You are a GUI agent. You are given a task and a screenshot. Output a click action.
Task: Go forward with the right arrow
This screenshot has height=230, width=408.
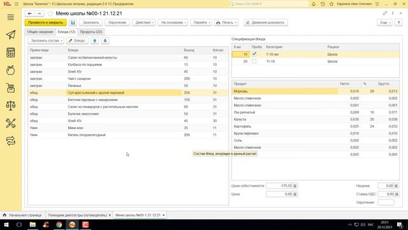(x=39, y=13)
